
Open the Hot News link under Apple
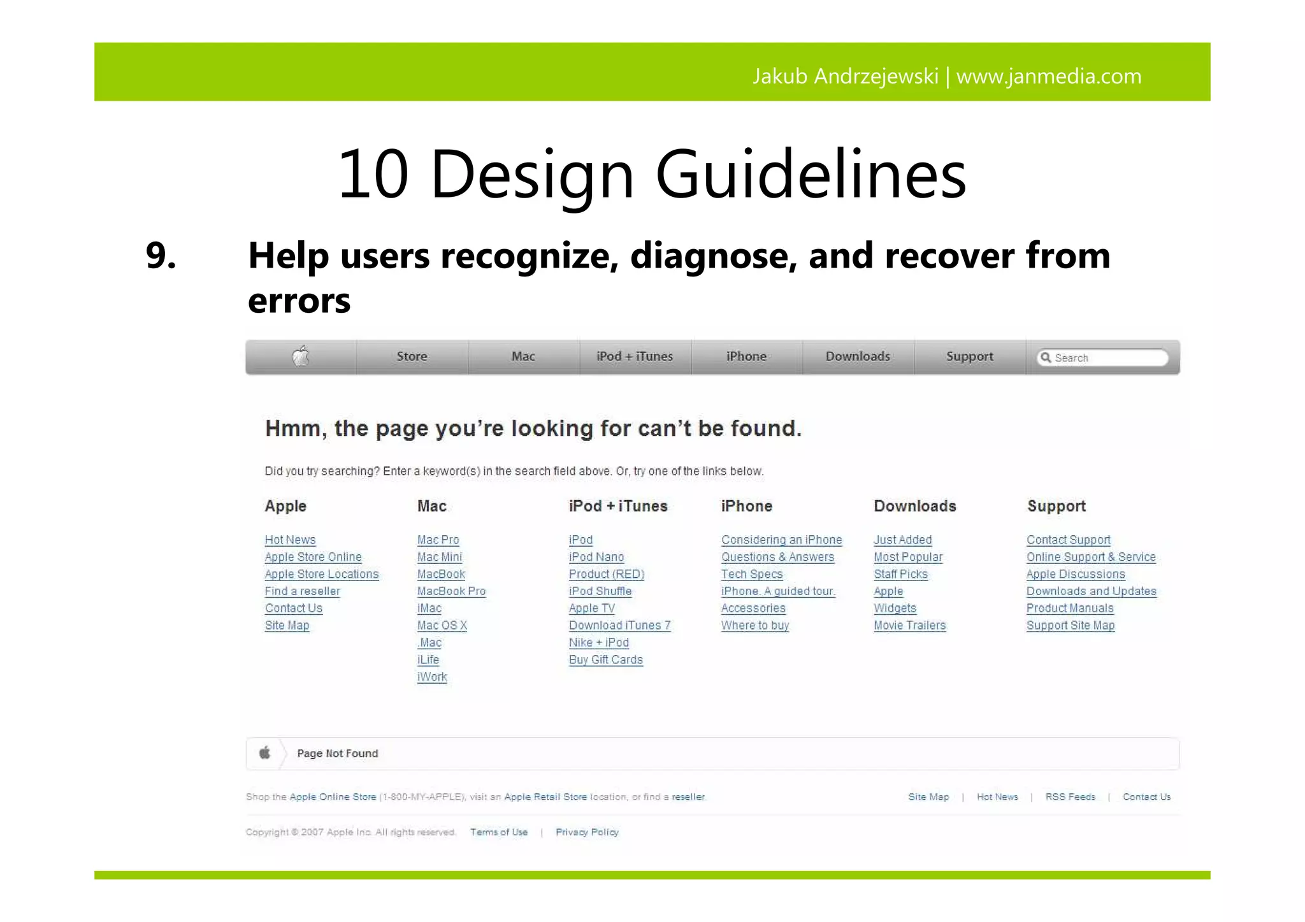pos(290,540)
